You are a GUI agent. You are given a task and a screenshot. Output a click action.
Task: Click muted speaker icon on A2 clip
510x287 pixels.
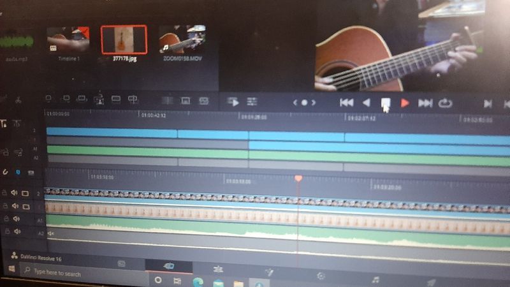(51, 233)
